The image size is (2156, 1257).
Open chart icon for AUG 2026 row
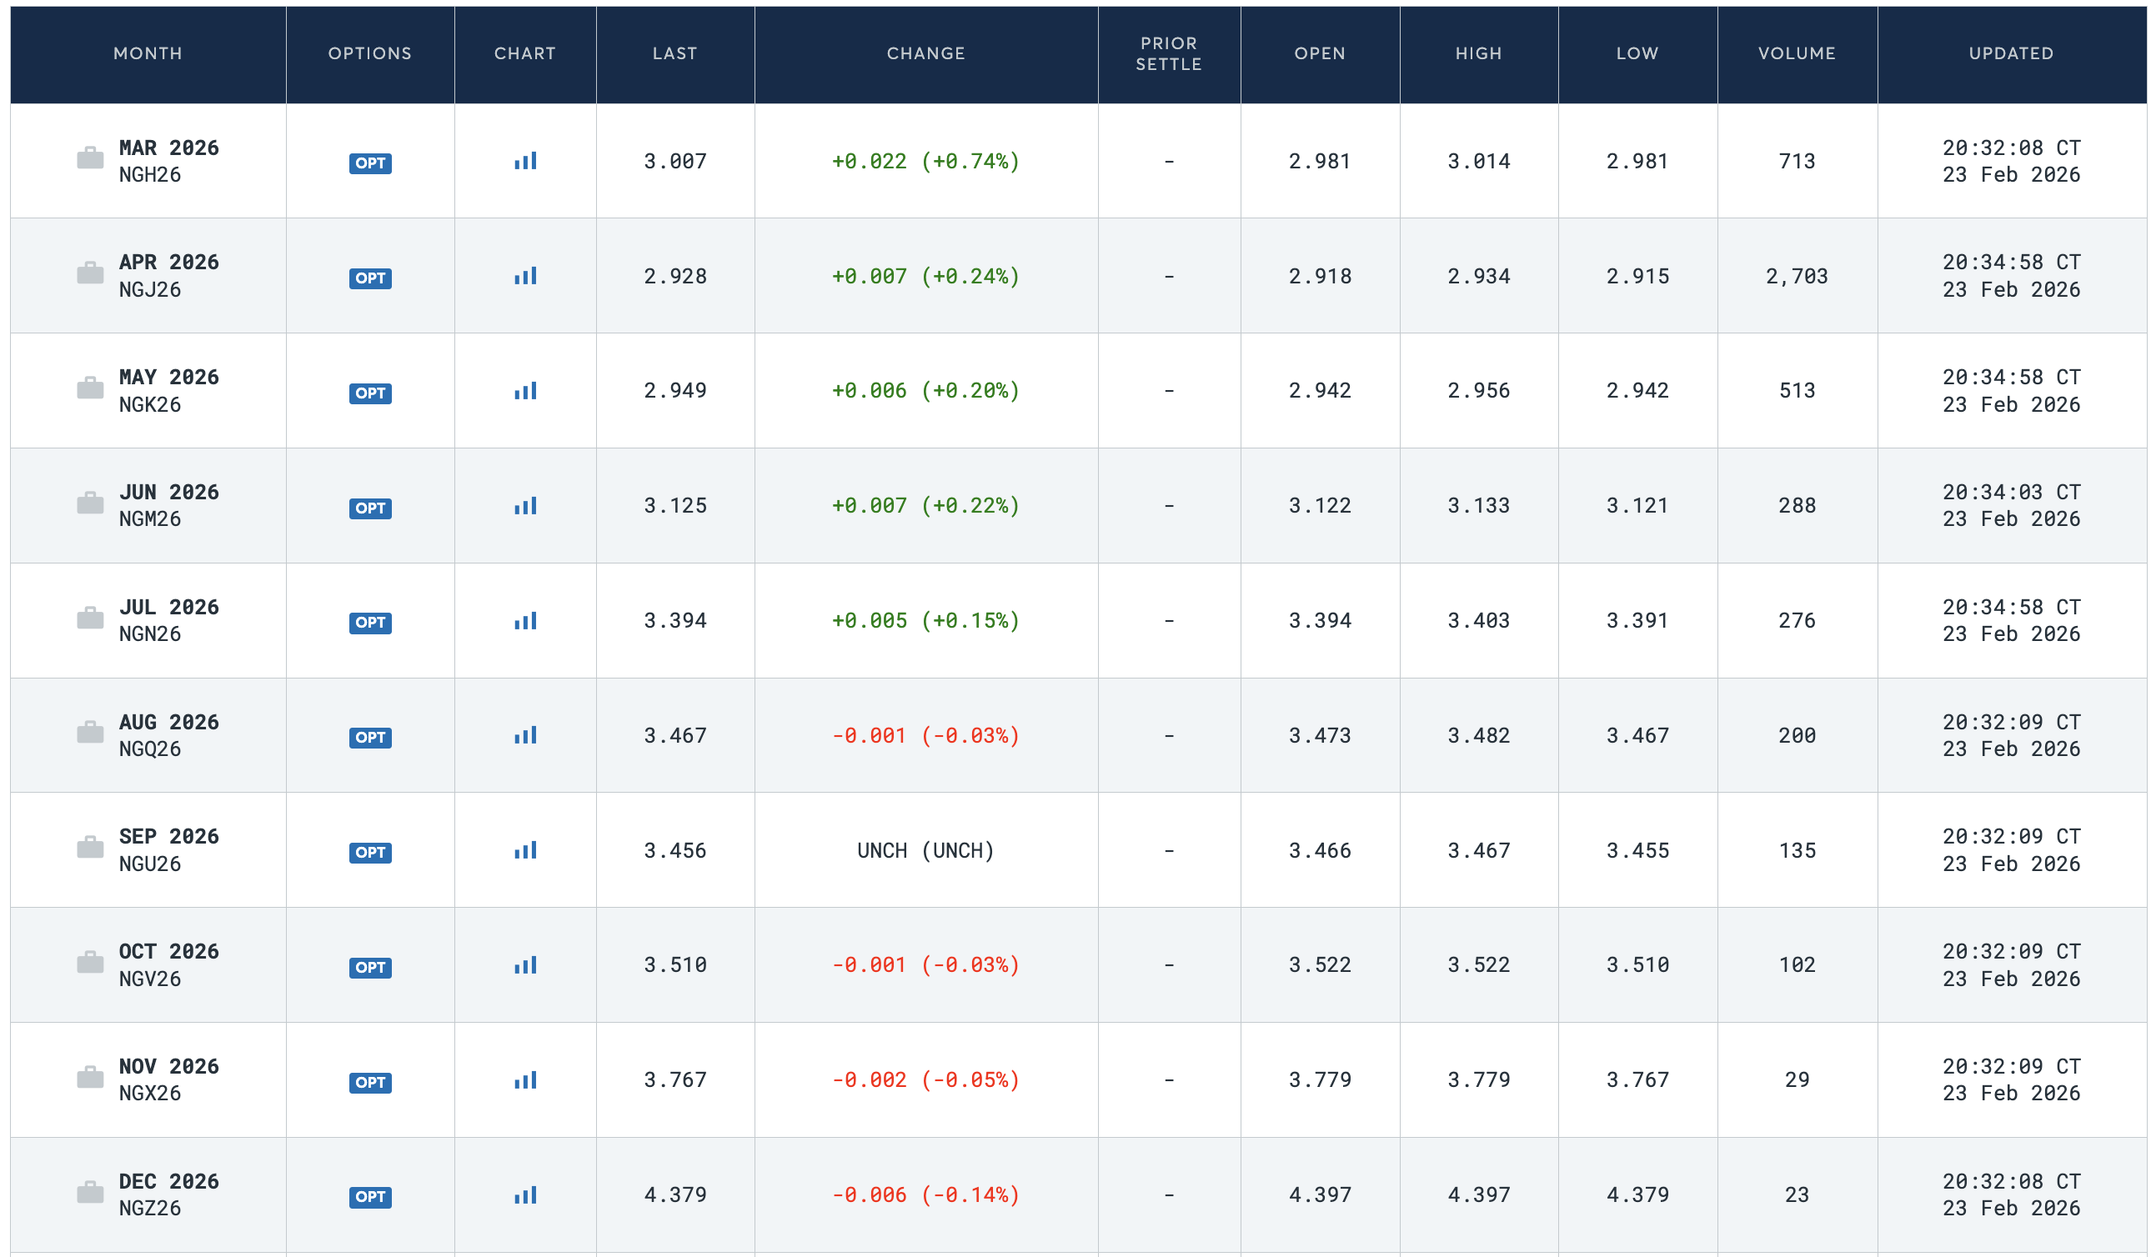pos(525,735)
